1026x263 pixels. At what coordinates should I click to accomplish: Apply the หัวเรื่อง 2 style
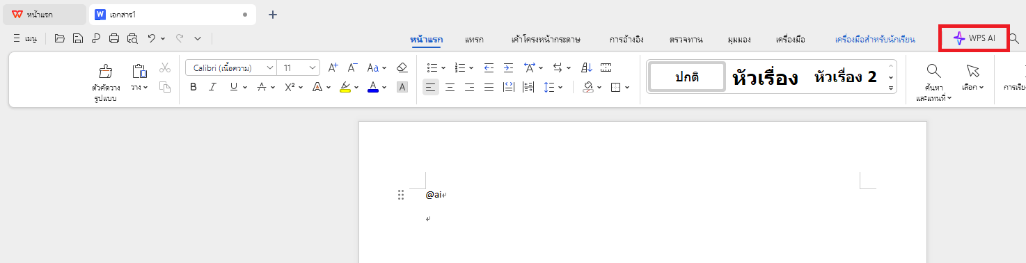point(845,77)
